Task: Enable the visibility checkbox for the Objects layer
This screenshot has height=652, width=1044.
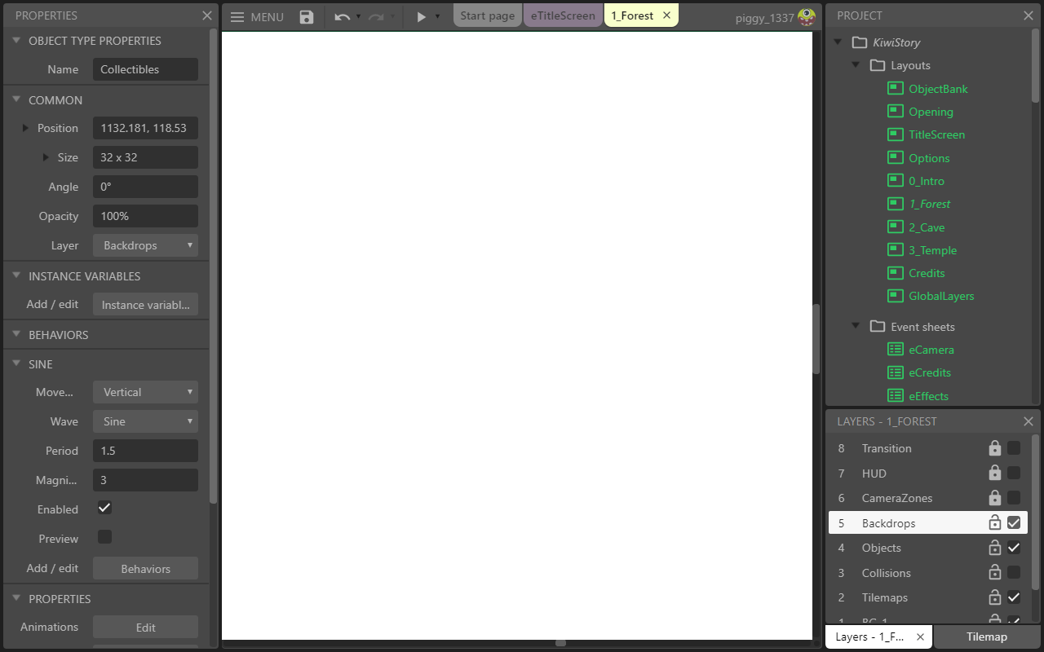Action: click(x=1014, y=548)
